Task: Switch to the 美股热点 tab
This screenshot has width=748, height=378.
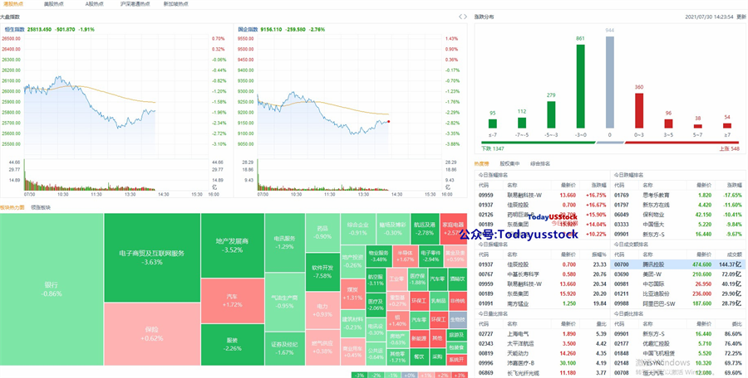Action: point(52,4)
